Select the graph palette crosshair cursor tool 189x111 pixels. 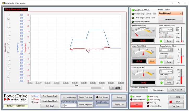(x=113, y=88)
